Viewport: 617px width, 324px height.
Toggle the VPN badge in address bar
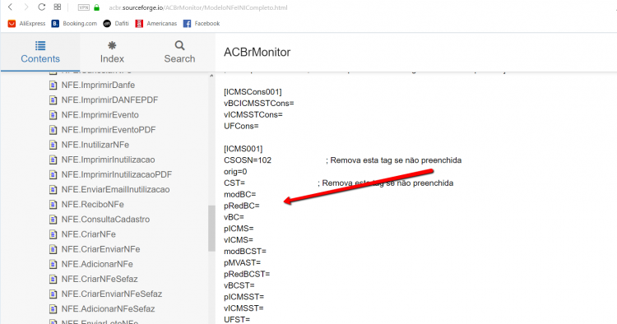click(84, 7)
